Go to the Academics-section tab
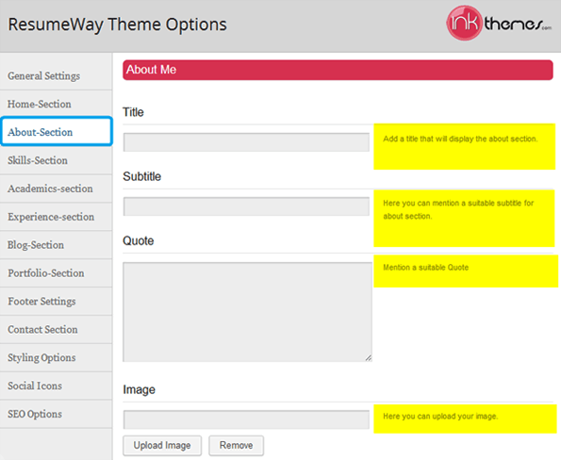The height and width of the screenshot is (460, 561). [57, 189]
